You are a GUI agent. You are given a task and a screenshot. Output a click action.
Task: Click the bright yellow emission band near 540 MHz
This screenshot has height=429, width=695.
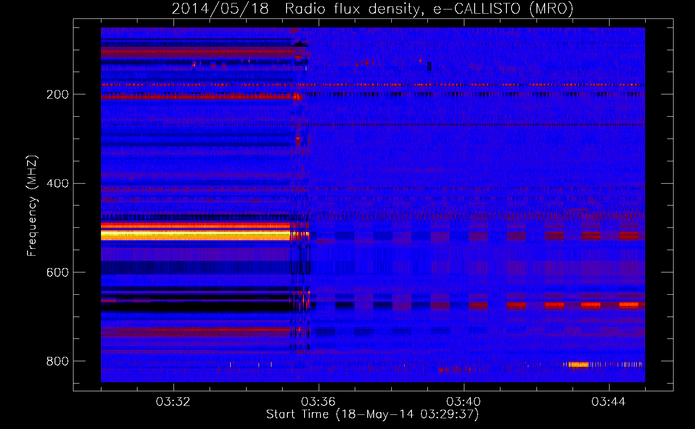click(195, 235)
